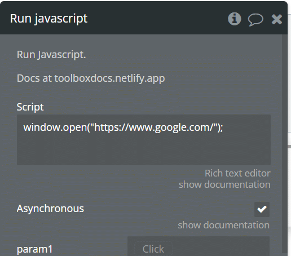Viewport: 291px width, 256px height.
Task: Click the 'Run Javascript.' description text
Action: pyautogui.click(x=51, y=55)
